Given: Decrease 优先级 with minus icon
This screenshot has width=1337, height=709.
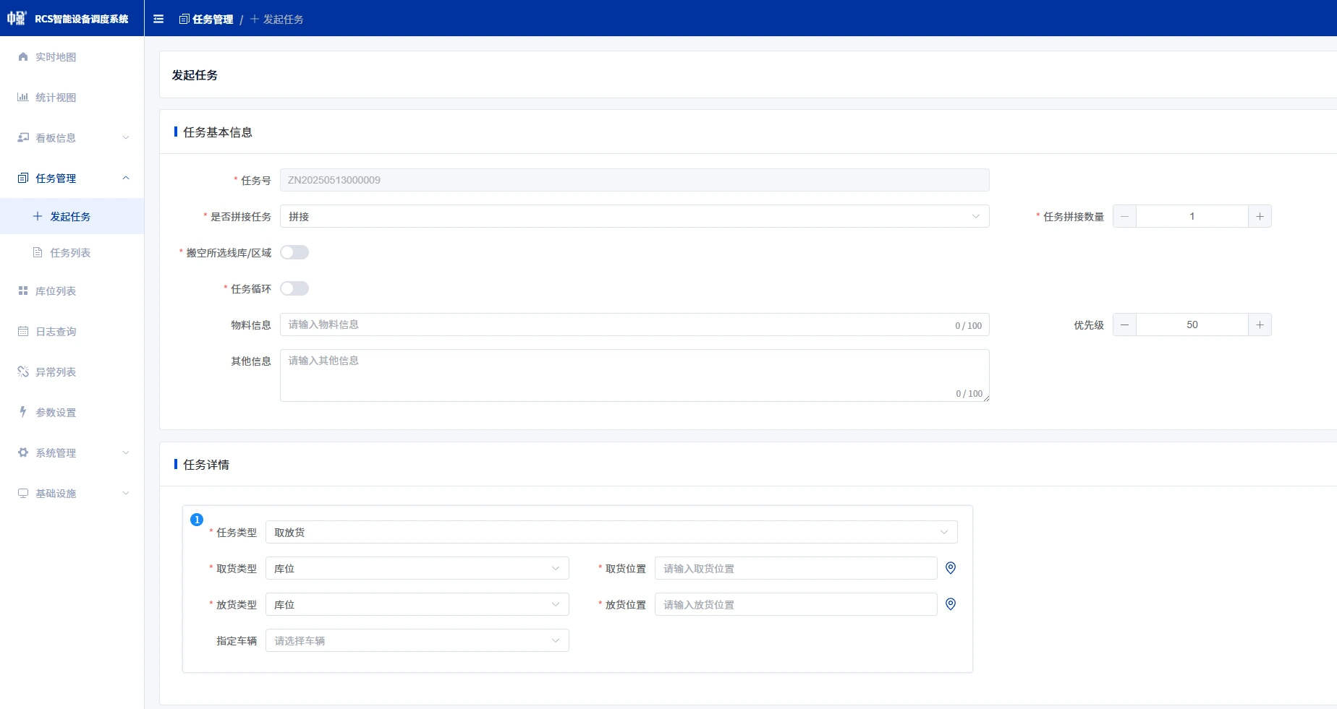Looking at the screenshot, I should (1124, 325).
